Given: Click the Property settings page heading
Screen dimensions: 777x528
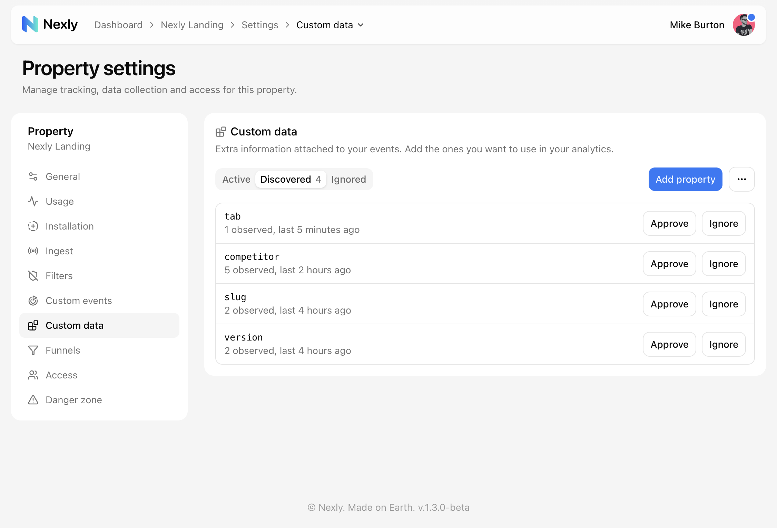Looking at the screenshot, I should coord(99,68).
